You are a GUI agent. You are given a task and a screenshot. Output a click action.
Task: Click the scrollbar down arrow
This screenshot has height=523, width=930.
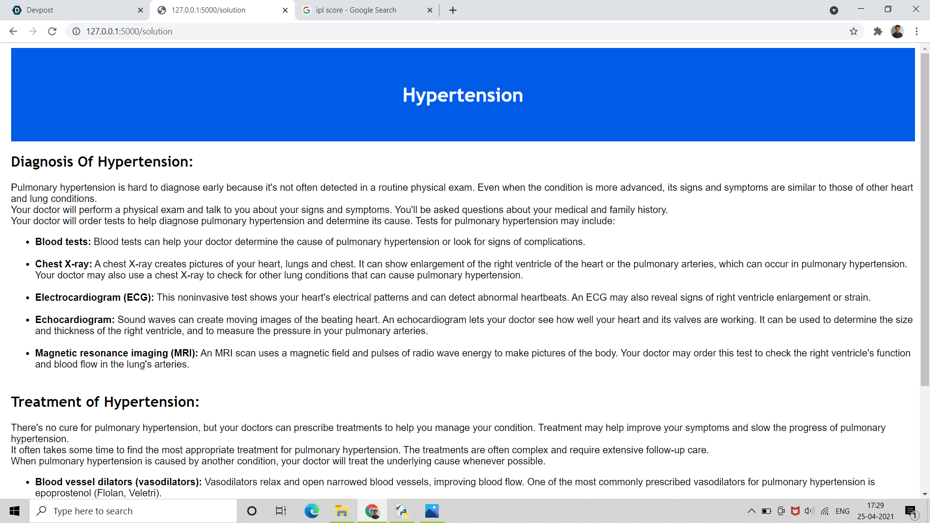tap(925, 494)
